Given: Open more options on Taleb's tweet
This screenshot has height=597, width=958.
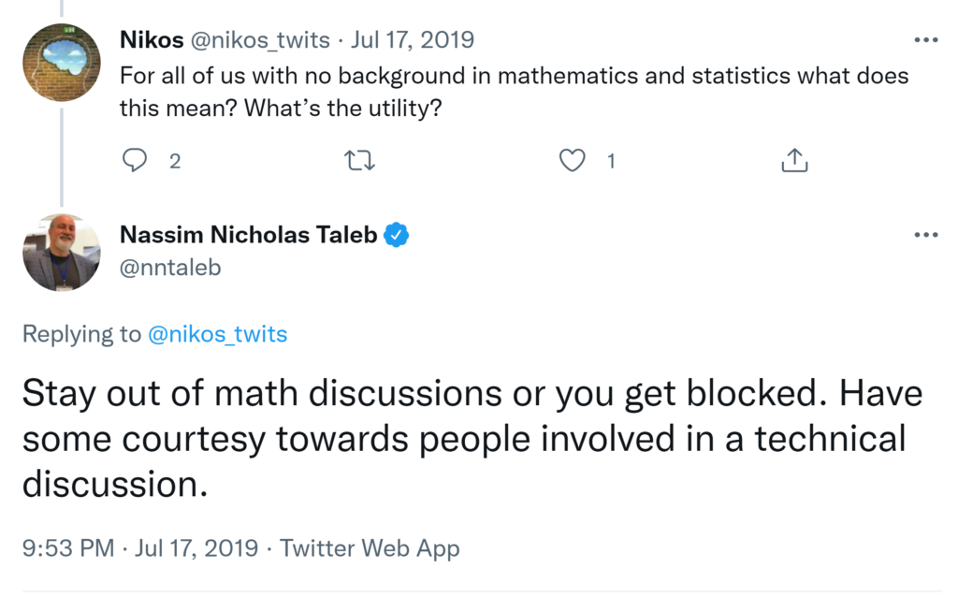Looking at the screenshot, I should (x=925, y=234).
